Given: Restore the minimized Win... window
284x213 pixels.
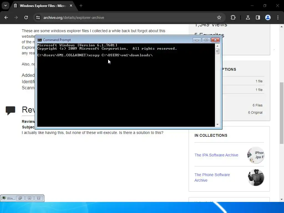Looking at the screenshot, I should [x=20, y=198].
